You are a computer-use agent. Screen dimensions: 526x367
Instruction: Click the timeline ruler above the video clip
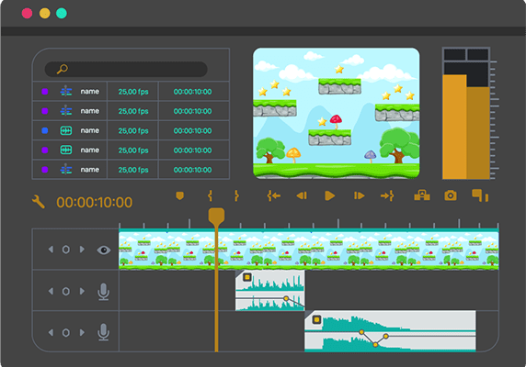coord(309,224)
